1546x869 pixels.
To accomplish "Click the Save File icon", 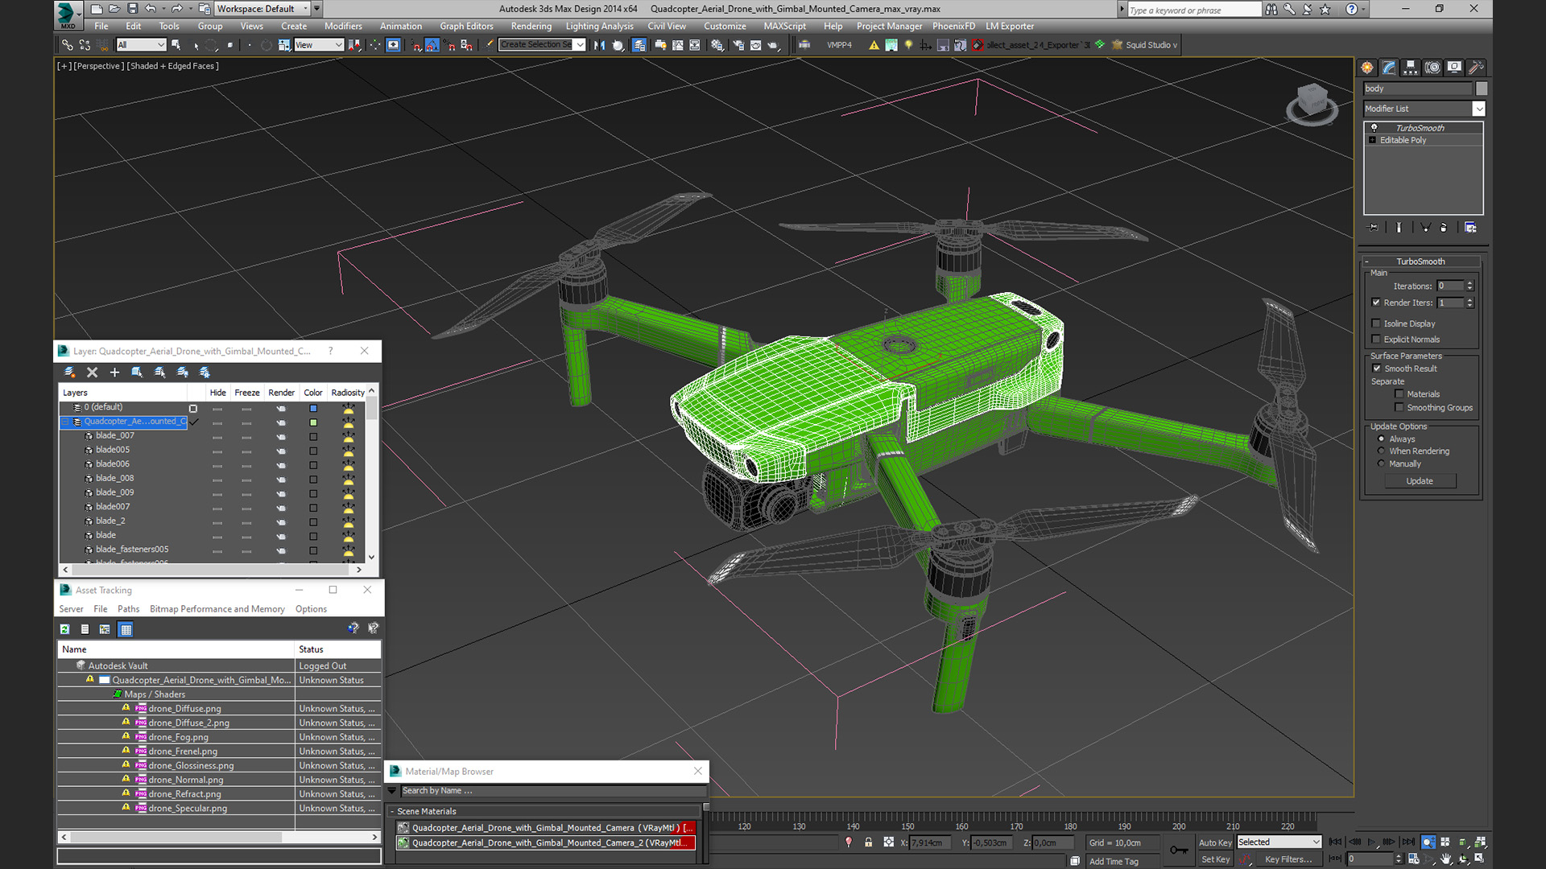I will click(133, 9).
